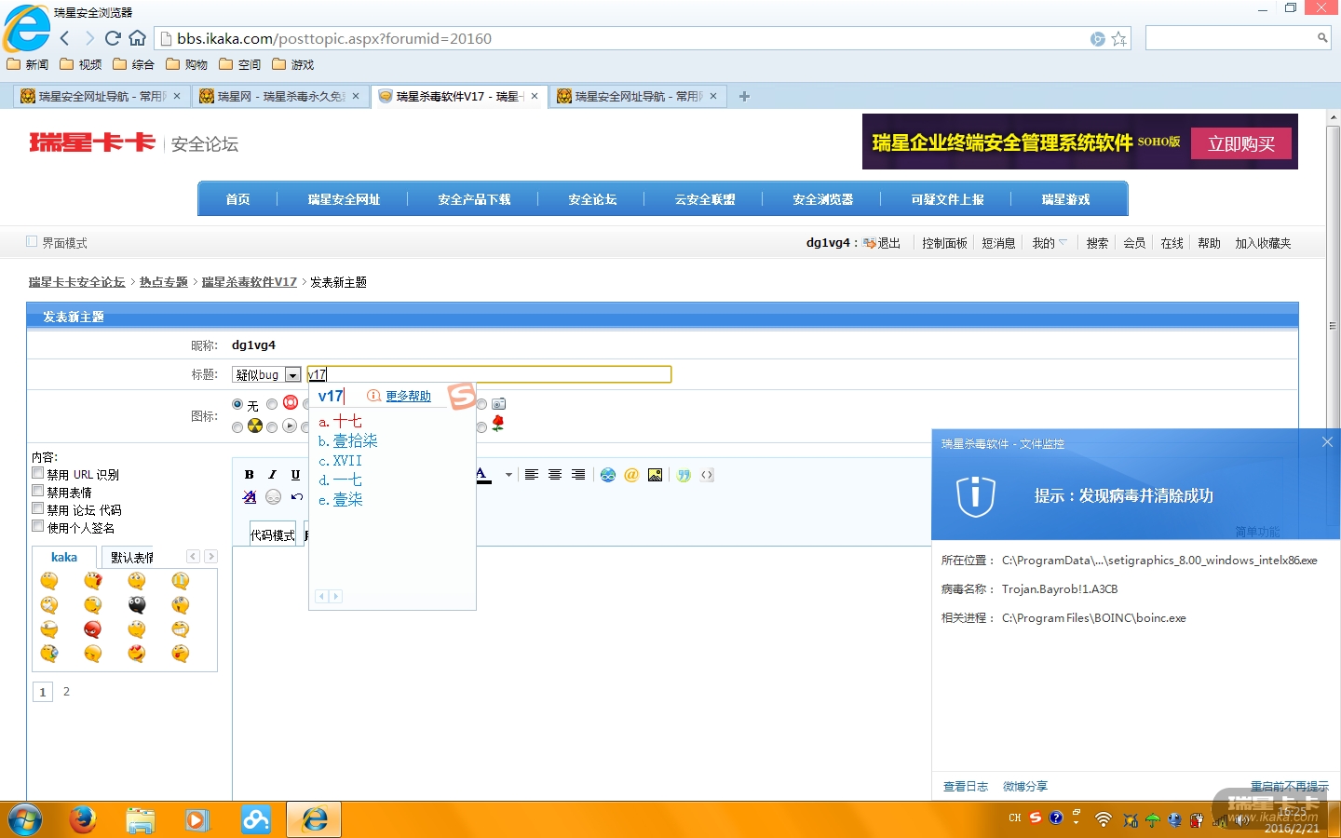The image size is (1341, 838).
Task: Insert an image using the picture icon
Action: click(x=656, y=475)
